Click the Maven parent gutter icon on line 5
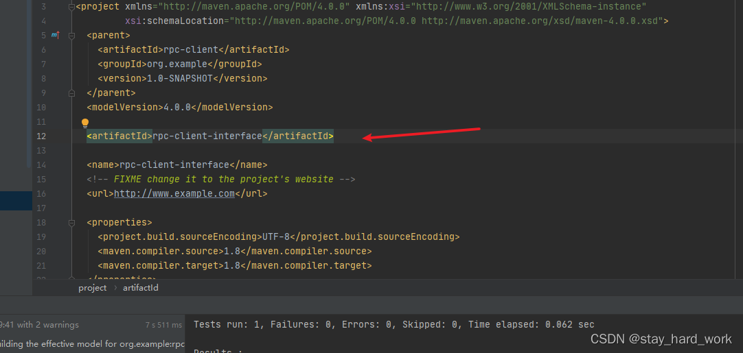Viewport: 743px width, 353px height. pos(56,35)
